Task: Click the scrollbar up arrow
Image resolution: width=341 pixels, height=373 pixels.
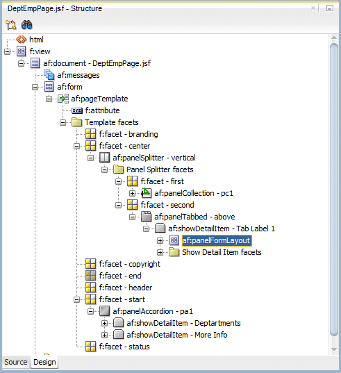Action: (x=334, y=38)
